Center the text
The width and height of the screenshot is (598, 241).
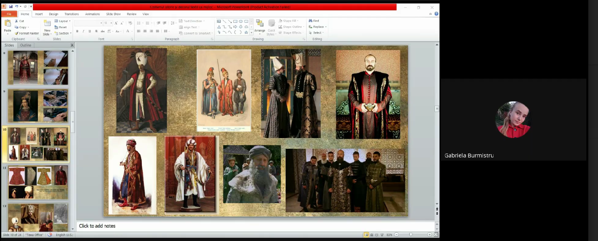[145, 31]
